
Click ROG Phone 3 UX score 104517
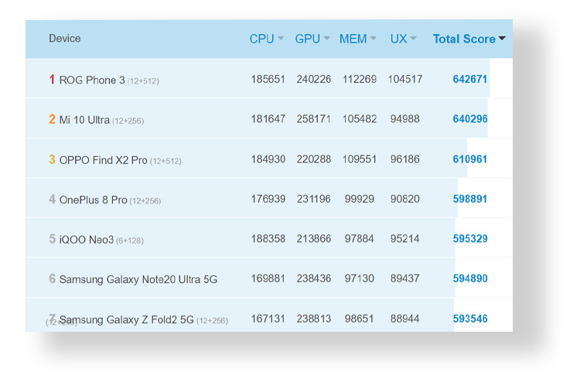(405, 79)
